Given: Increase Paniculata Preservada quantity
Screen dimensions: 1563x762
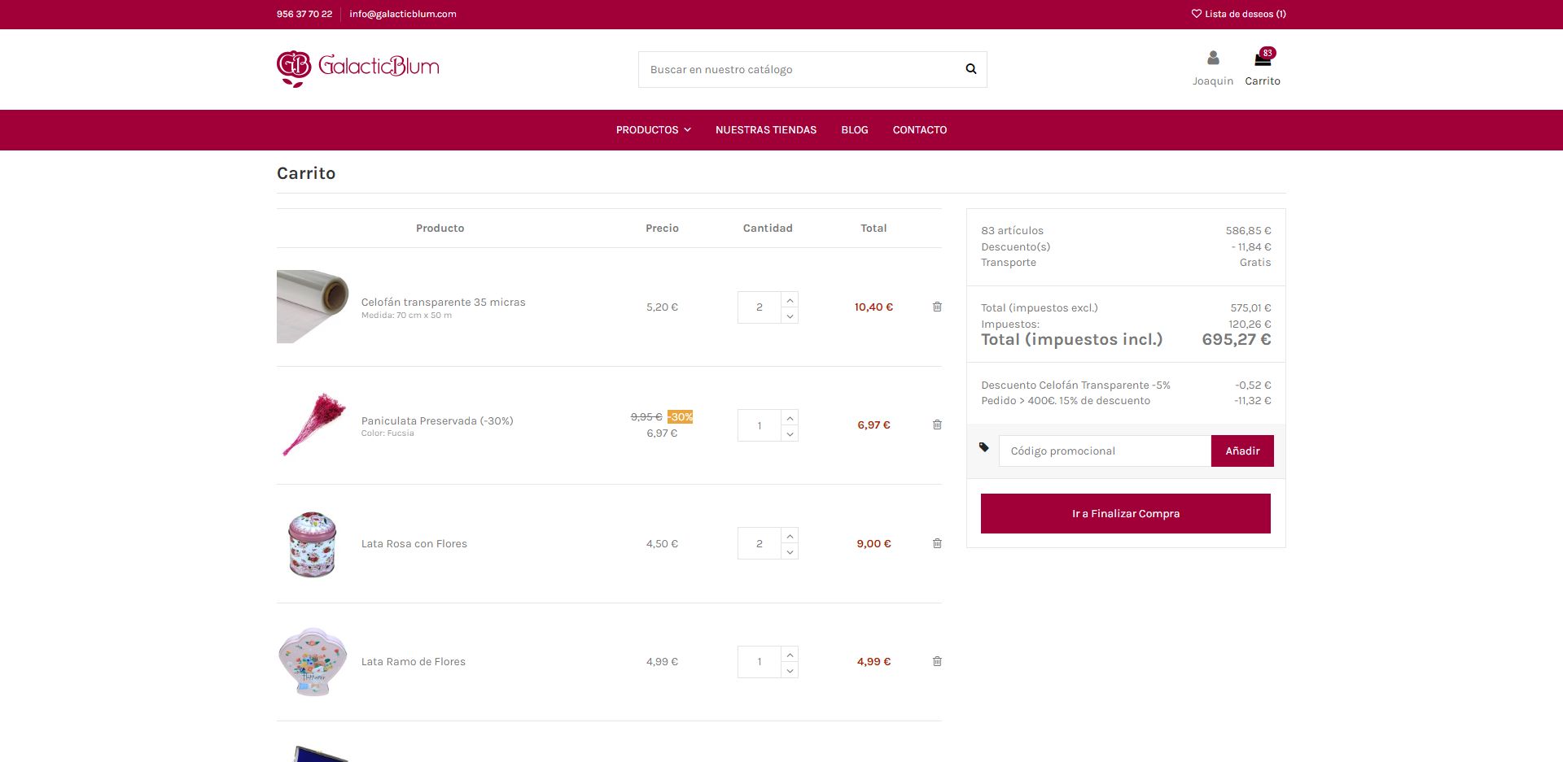Looking at the screenshot, I should tap(790, 418).
